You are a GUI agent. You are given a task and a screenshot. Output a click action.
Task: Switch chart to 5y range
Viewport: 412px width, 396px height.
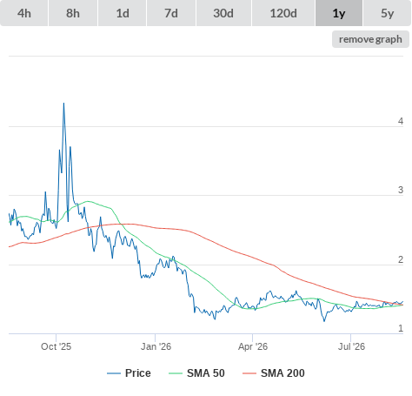[x=387, y=13]
